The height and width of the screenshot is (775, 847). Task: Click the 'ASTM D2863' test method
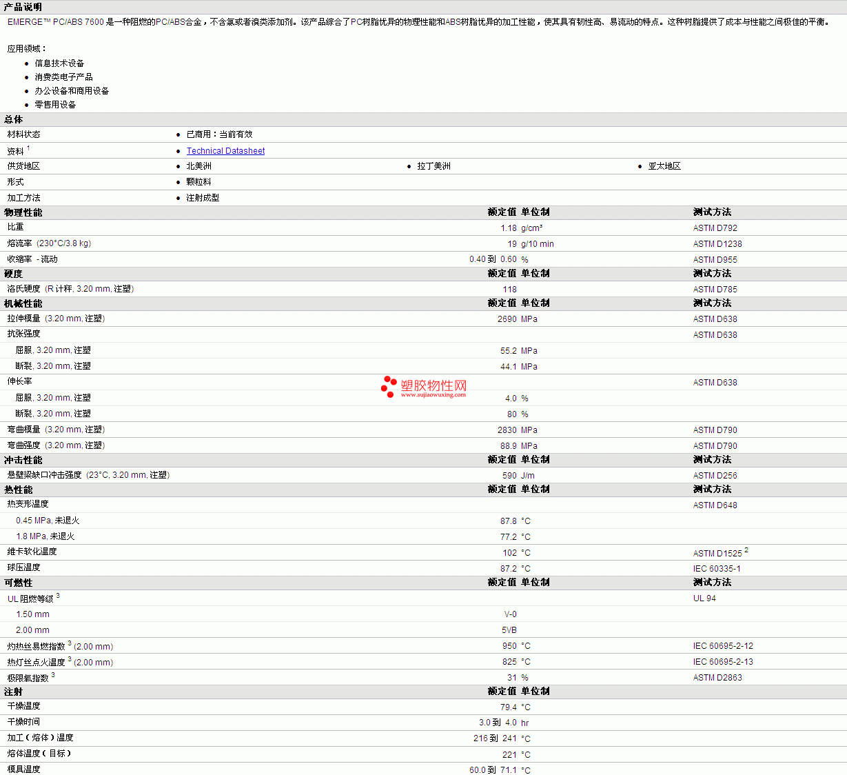click(x=717, y=678)
